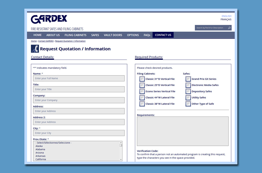Click the Search by Part # field
The image size is (262, 173).
pos(211,28)
